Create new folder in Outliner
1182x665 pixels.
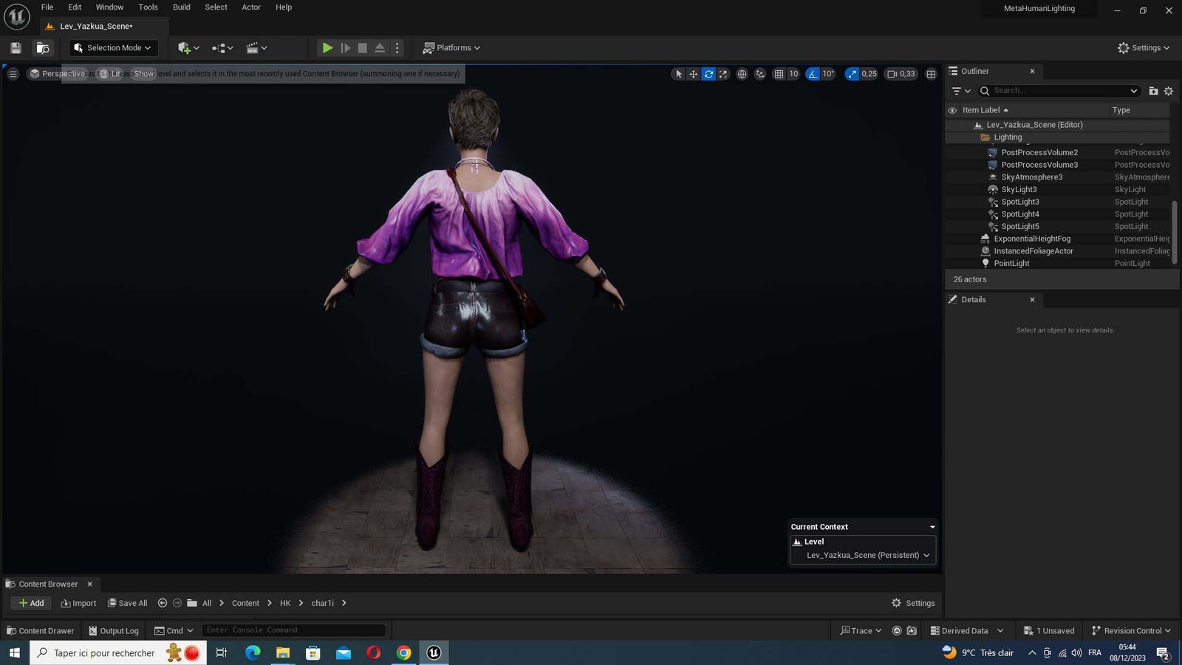coord(1153,91)
